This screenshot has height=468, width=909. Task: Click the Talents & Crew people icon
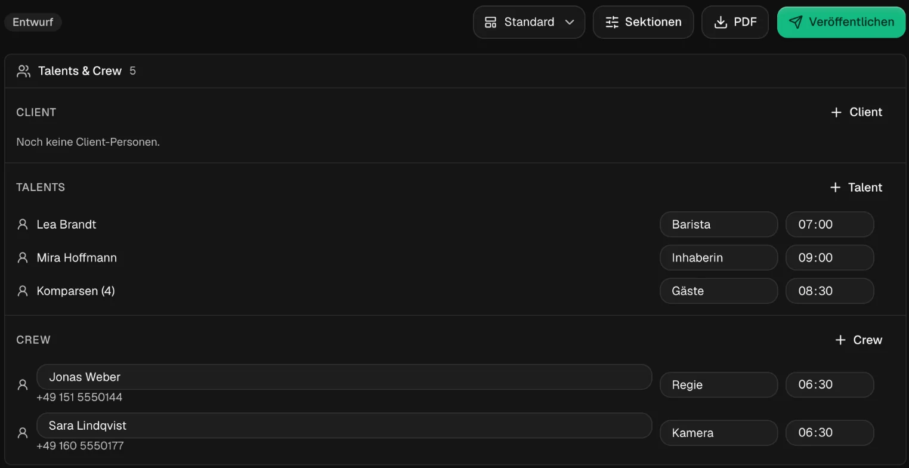click(23, 71)
